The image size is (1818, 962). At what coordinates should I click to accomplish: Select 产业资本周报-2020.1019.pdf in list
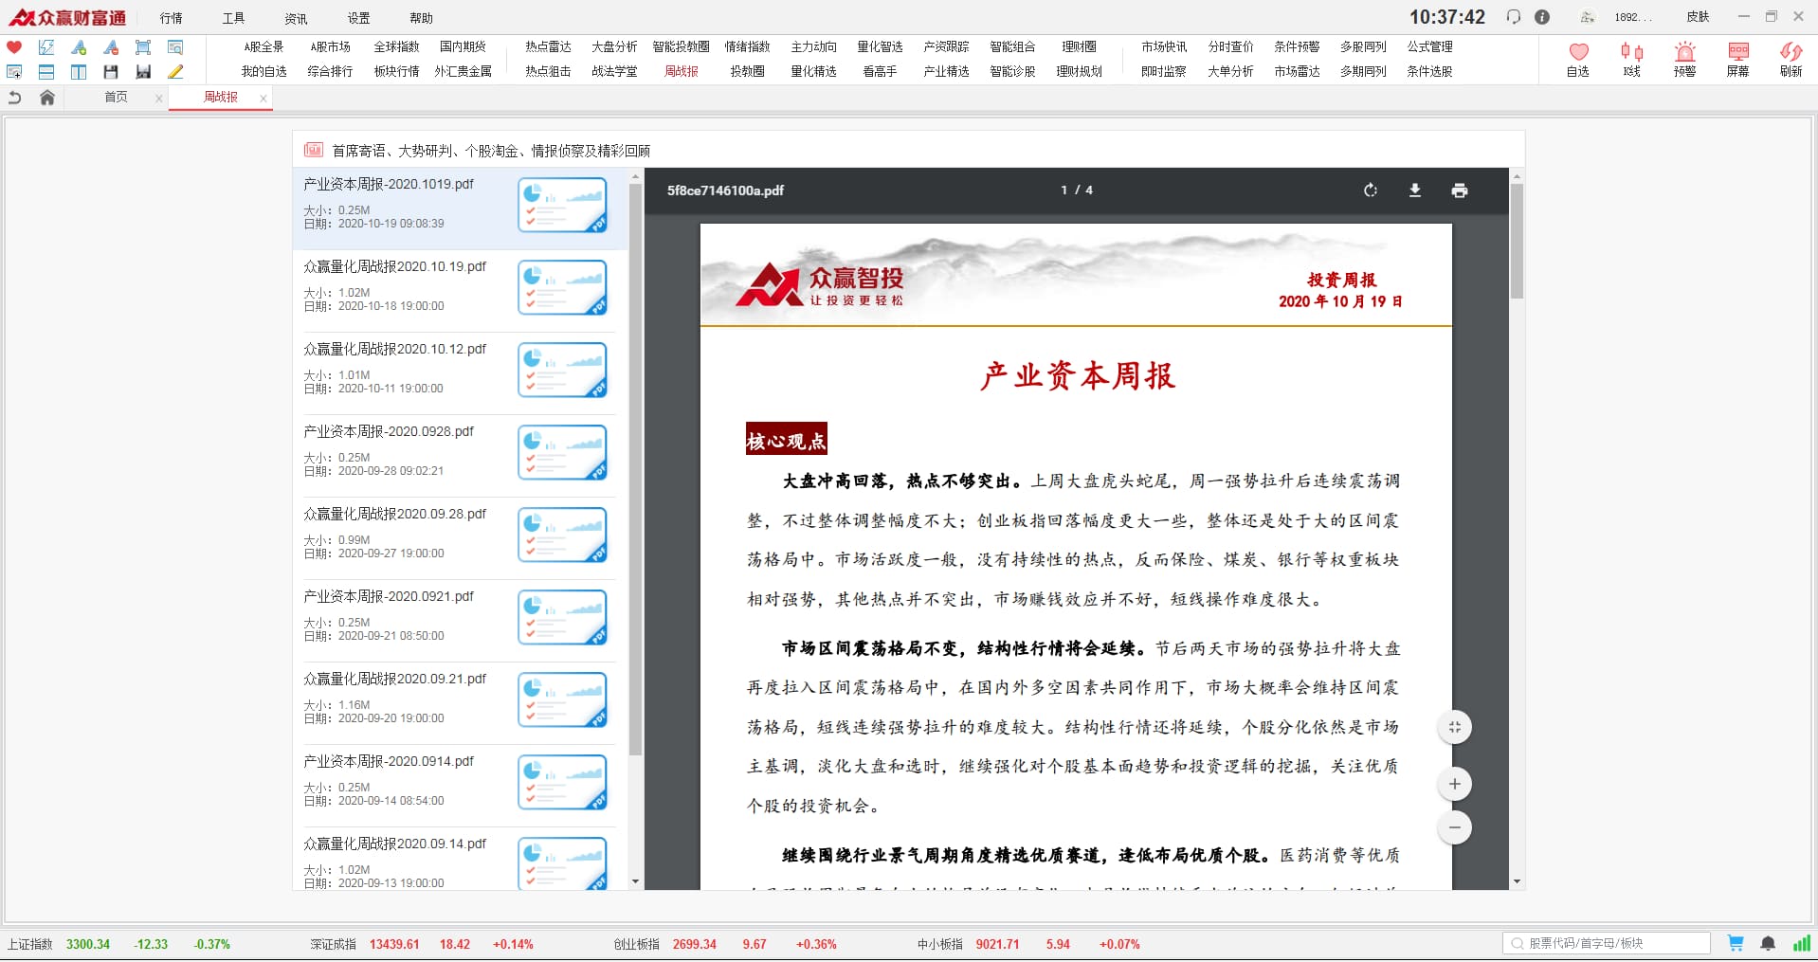tap(460, 208)
